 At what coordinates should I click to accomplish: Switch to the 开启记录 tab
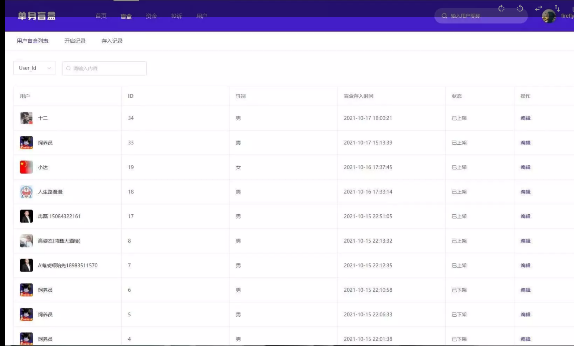[75, 41]
